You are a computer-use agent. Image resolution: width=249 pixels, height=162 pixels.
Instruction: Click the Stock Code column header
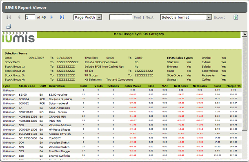27,86
